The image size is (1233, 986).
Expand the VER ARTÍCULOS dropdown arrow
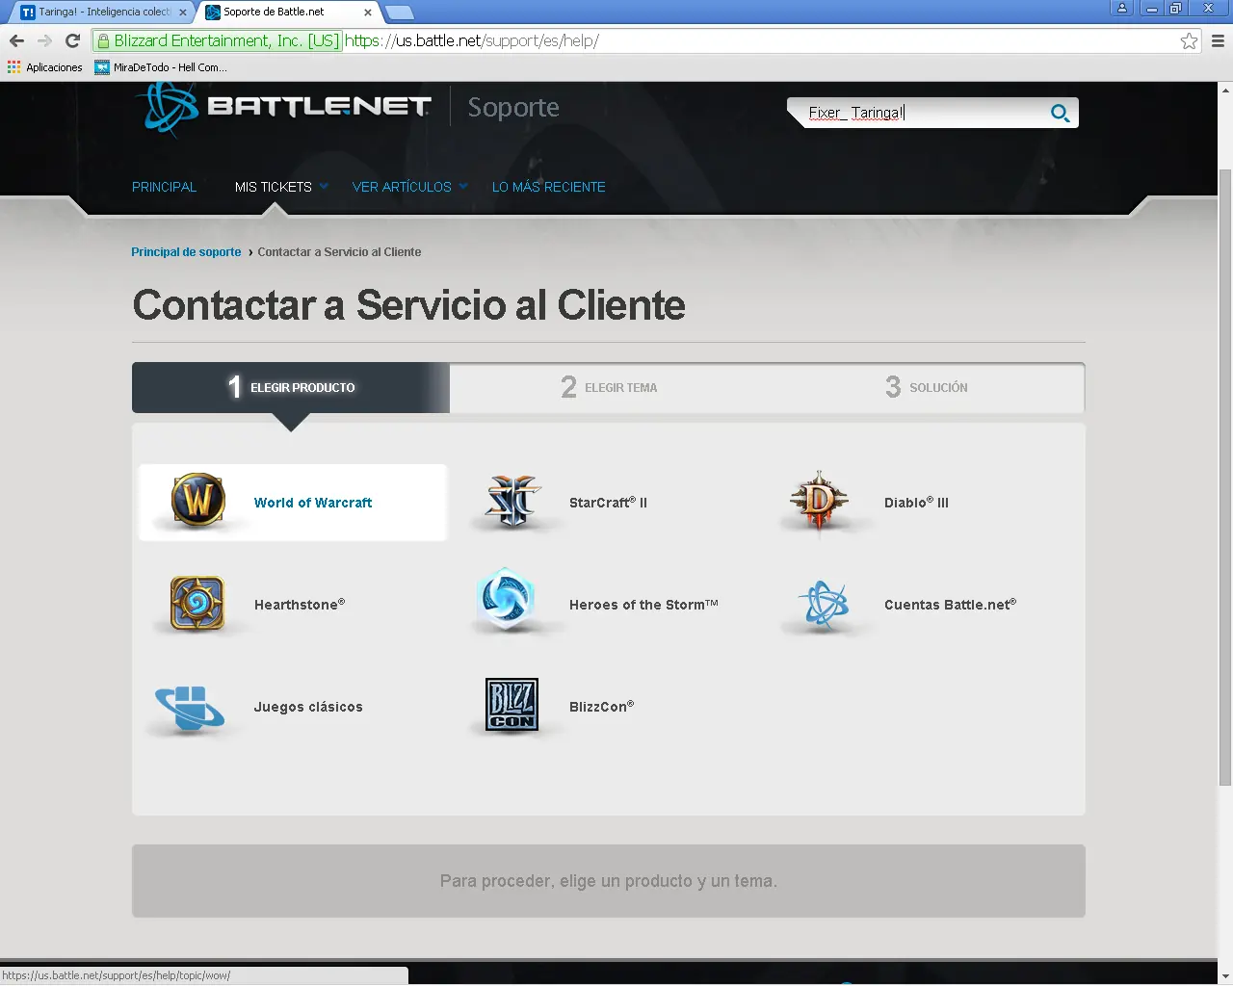tap(463, 187)
